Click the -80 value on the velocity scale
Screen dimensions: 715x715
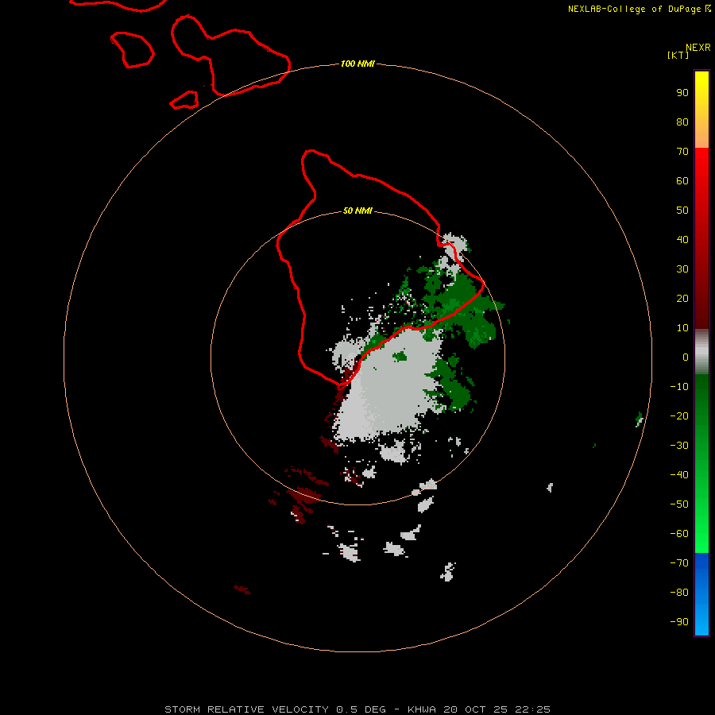pos(679,593)
